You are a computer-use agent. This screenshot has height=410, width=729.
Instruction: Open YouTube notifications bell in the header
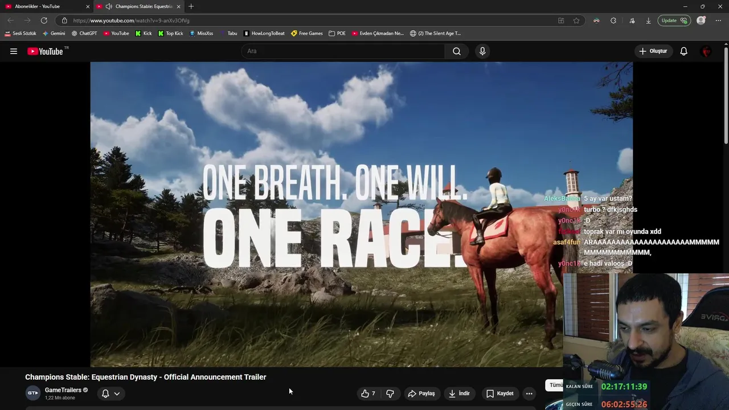(x=683, y=51)
